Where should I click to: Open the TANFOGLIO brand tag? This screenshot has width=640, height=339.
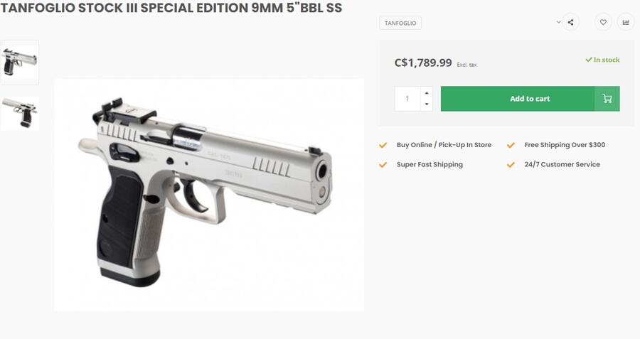400,23
